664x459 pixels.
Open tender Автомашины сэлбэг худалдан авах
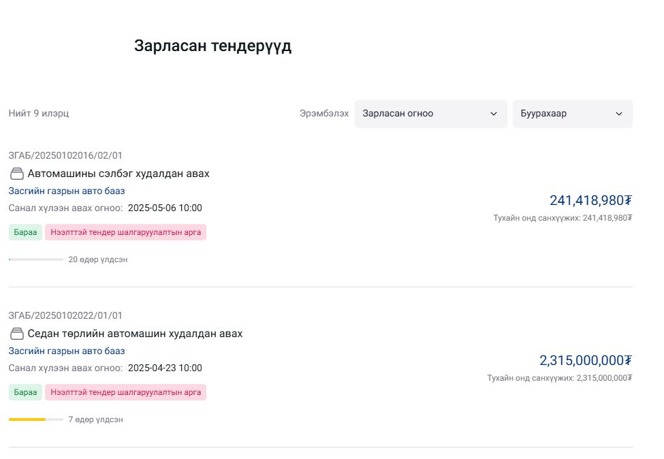(118, 174)
